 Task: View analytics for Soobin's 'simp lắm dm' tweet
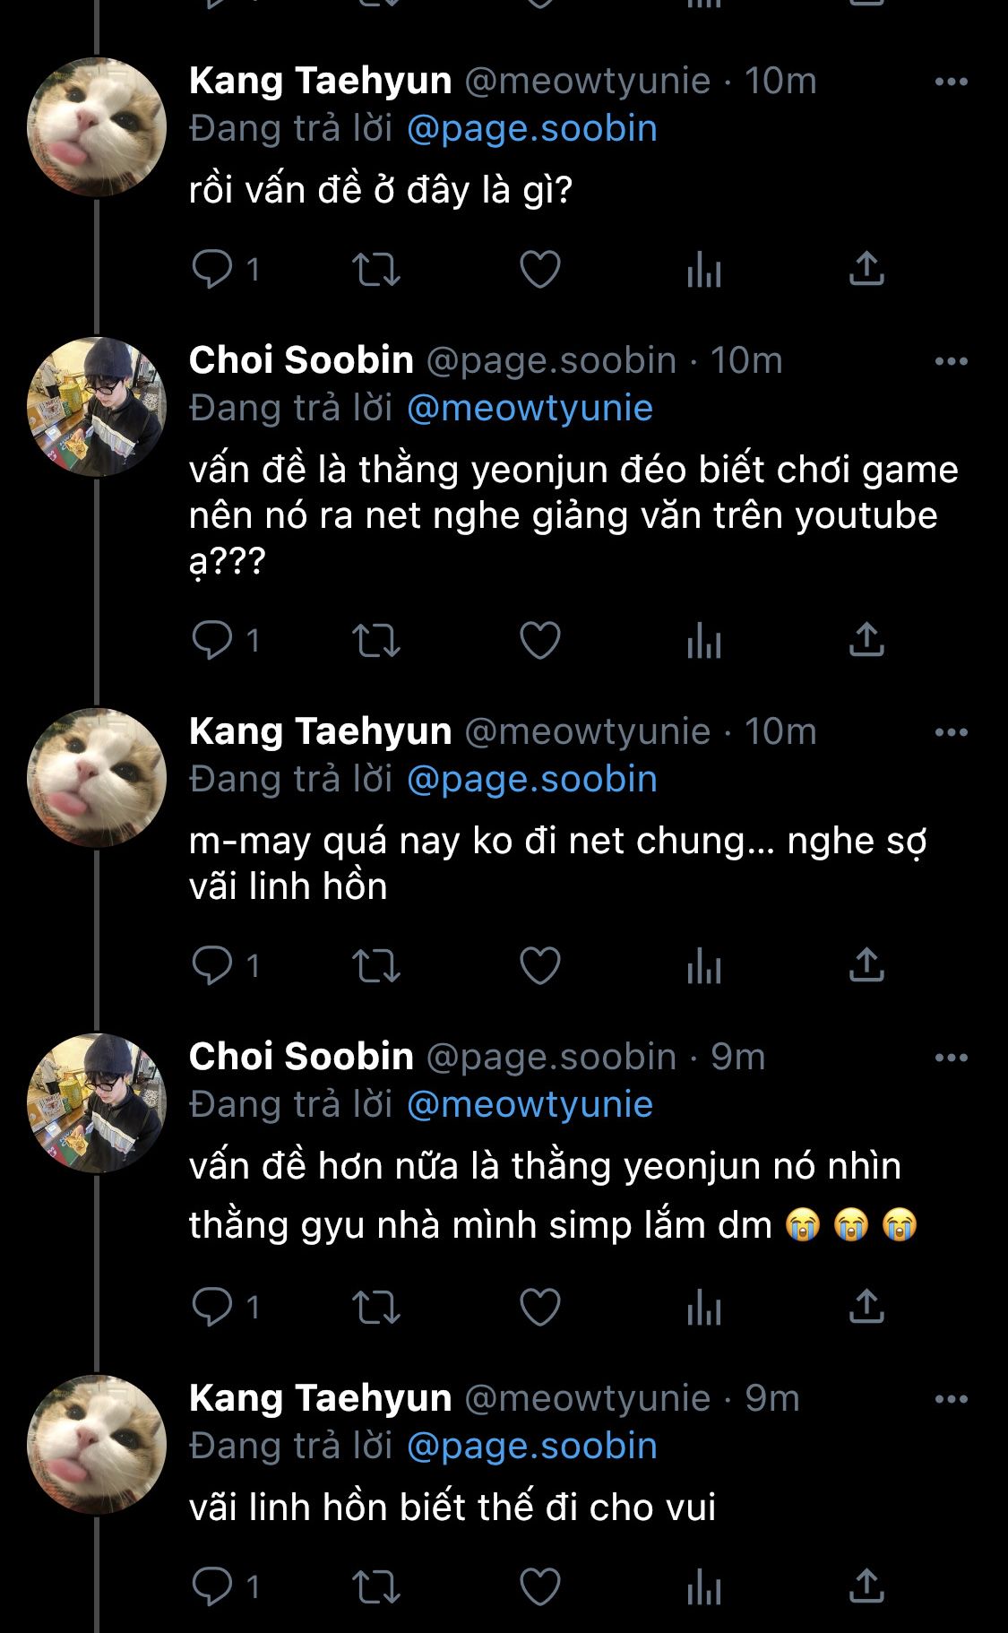(704, 1308)
